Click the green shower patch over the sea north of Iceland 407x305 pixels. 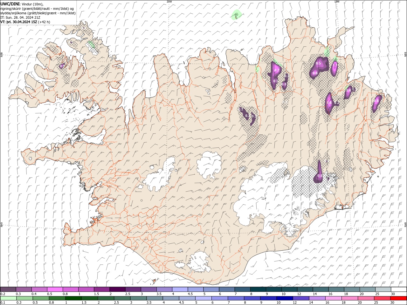click(236, 15)
